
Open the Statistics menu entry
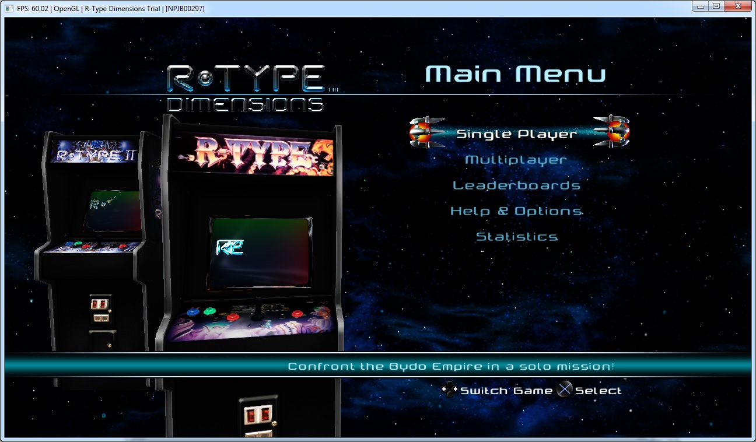517,237
